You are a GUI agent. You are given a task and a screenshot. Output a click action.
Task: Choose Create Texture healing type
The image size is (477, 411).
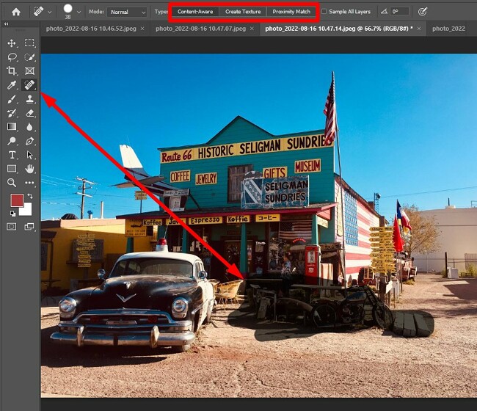243,12
